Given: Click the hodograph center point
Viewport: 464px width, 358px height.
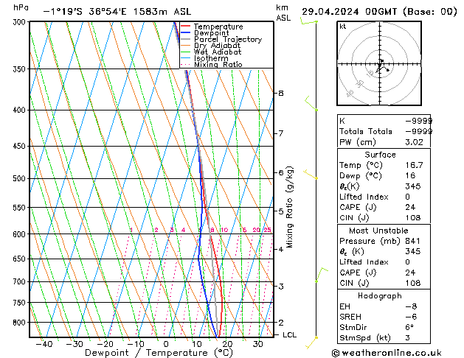Looking at the screenshot, I should pos(380,64).
